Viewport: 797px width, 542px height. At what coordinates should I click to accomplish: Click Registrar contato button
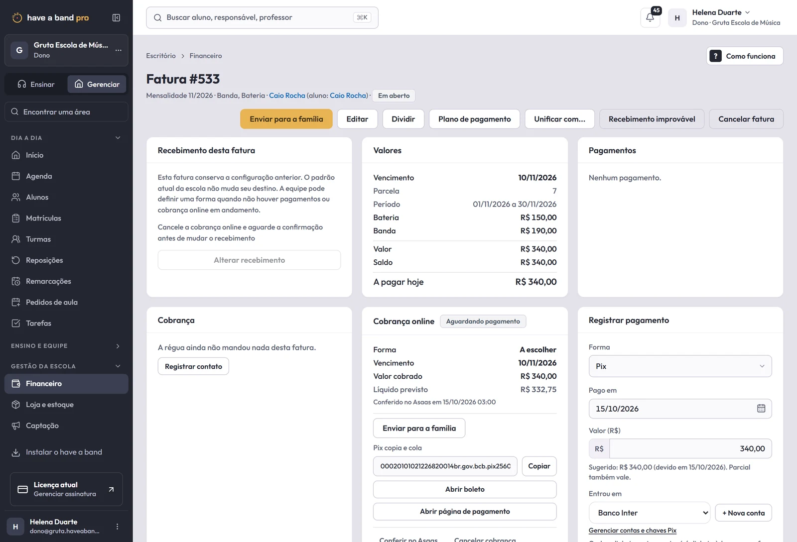[x=193, y=366]
